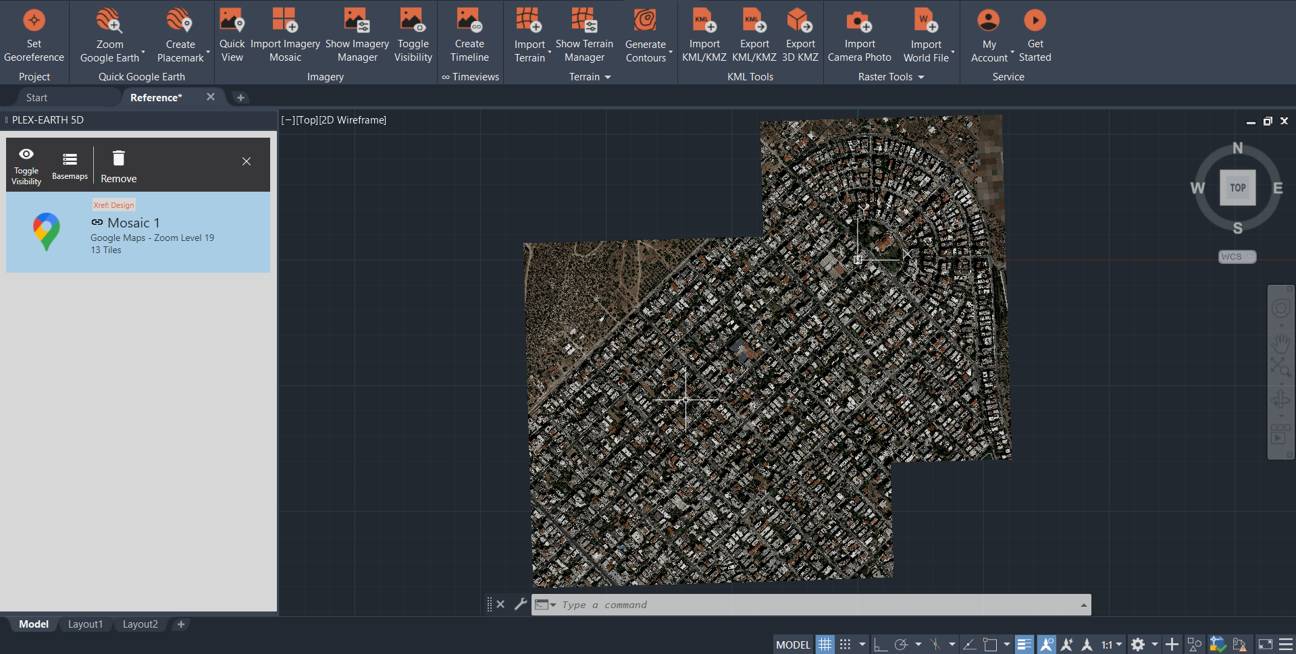Toggle lineweight display in status bar
This screenshot has height=654, width=1296.
click(1024, 645)
